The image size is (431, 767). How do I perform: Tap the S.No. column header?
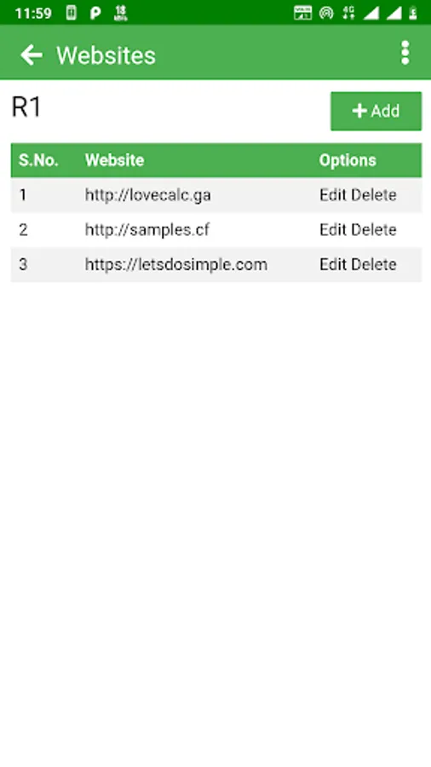point(38,160)
